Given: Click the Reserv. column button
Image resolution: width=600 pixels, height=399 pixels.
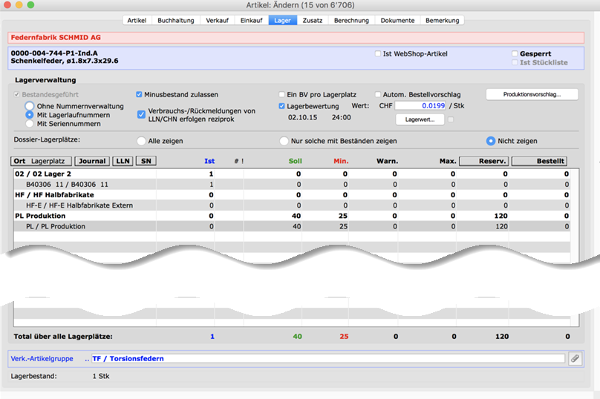Looking at the screenshot, I should click(483, 161).
